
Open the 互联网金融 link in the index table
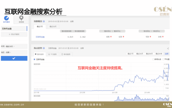(x=40, y=37)
